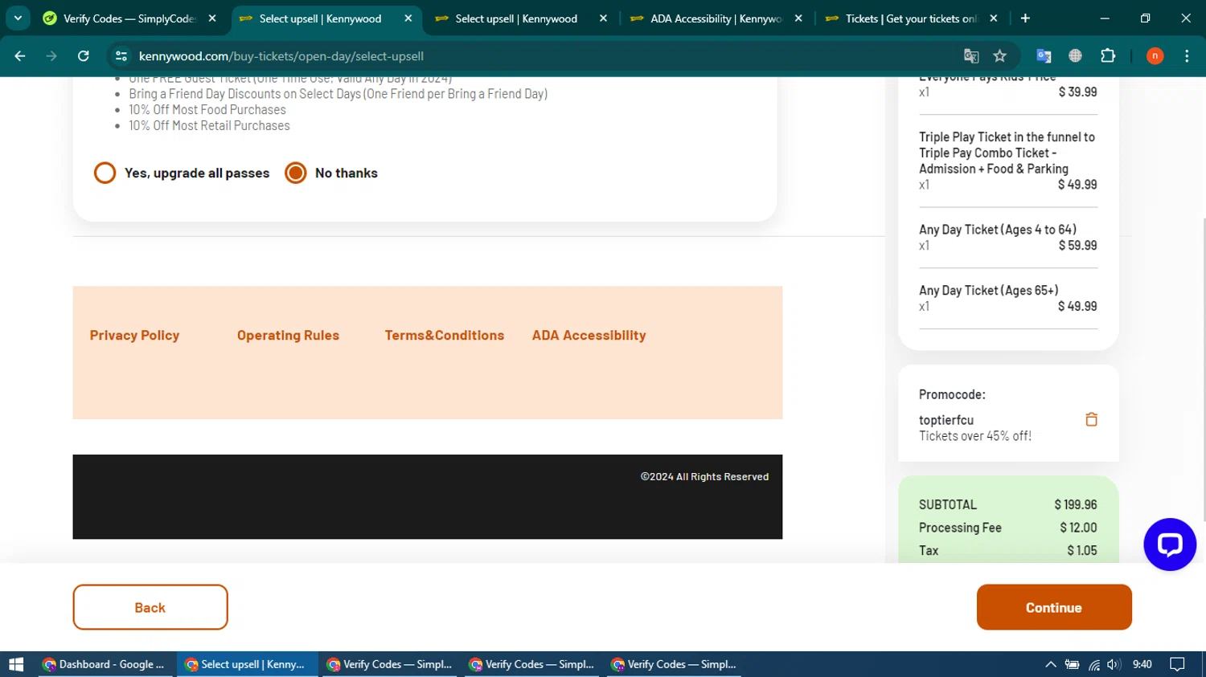
Task: Open the Windows Start menu
Action: [16, 664]
